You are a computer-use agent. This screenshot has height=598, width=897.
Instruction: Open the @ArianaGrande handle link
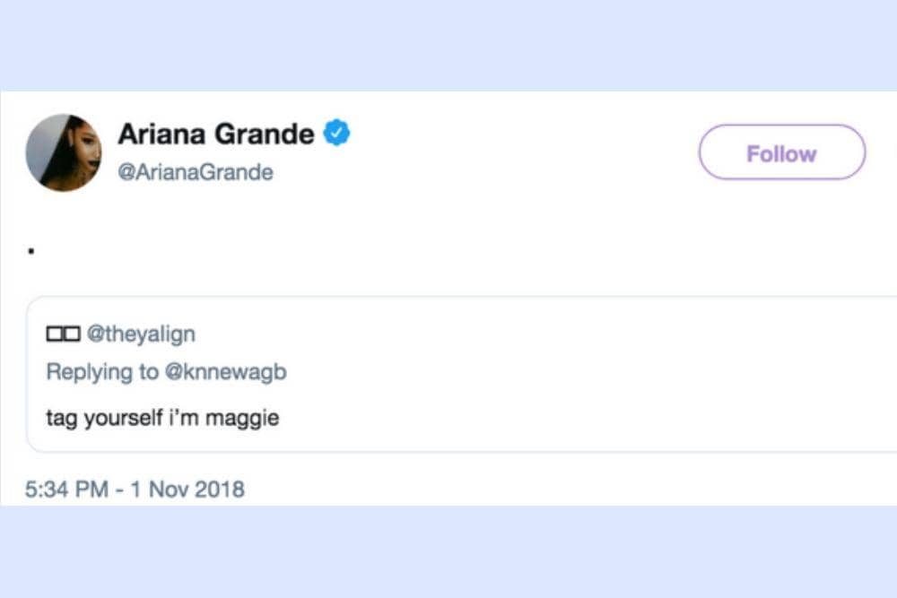coord(195,172)
